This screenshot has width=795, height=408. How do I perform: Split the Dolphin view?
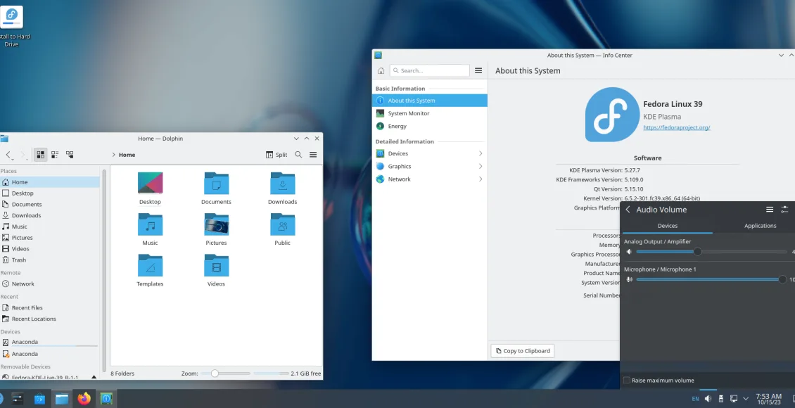click(276, 155)
